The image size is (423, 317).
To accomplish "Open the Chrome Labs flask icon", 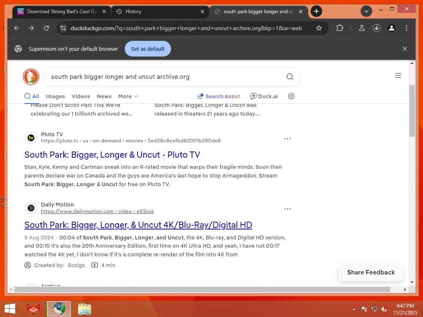I will [362, 28].
